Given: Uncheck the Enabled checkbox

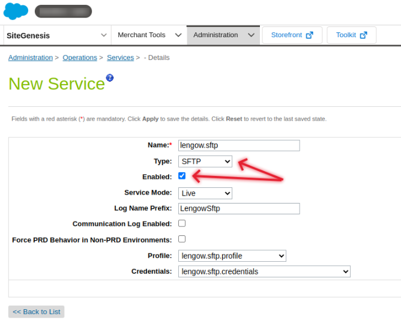Looking at the screenshot, I should pos(182,176).
